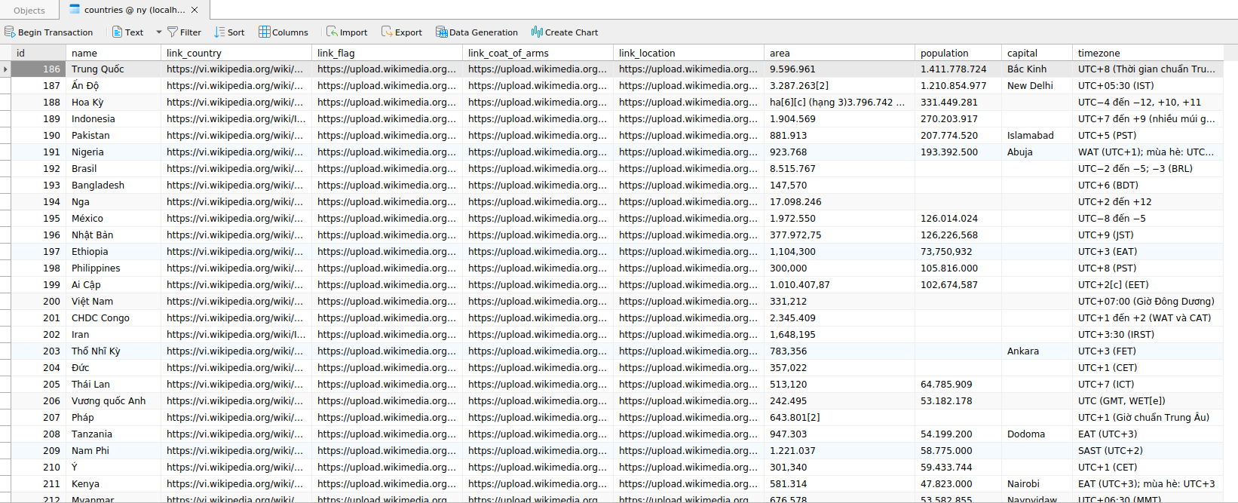Select the name cell Indonesia

(x=113, y=118)
